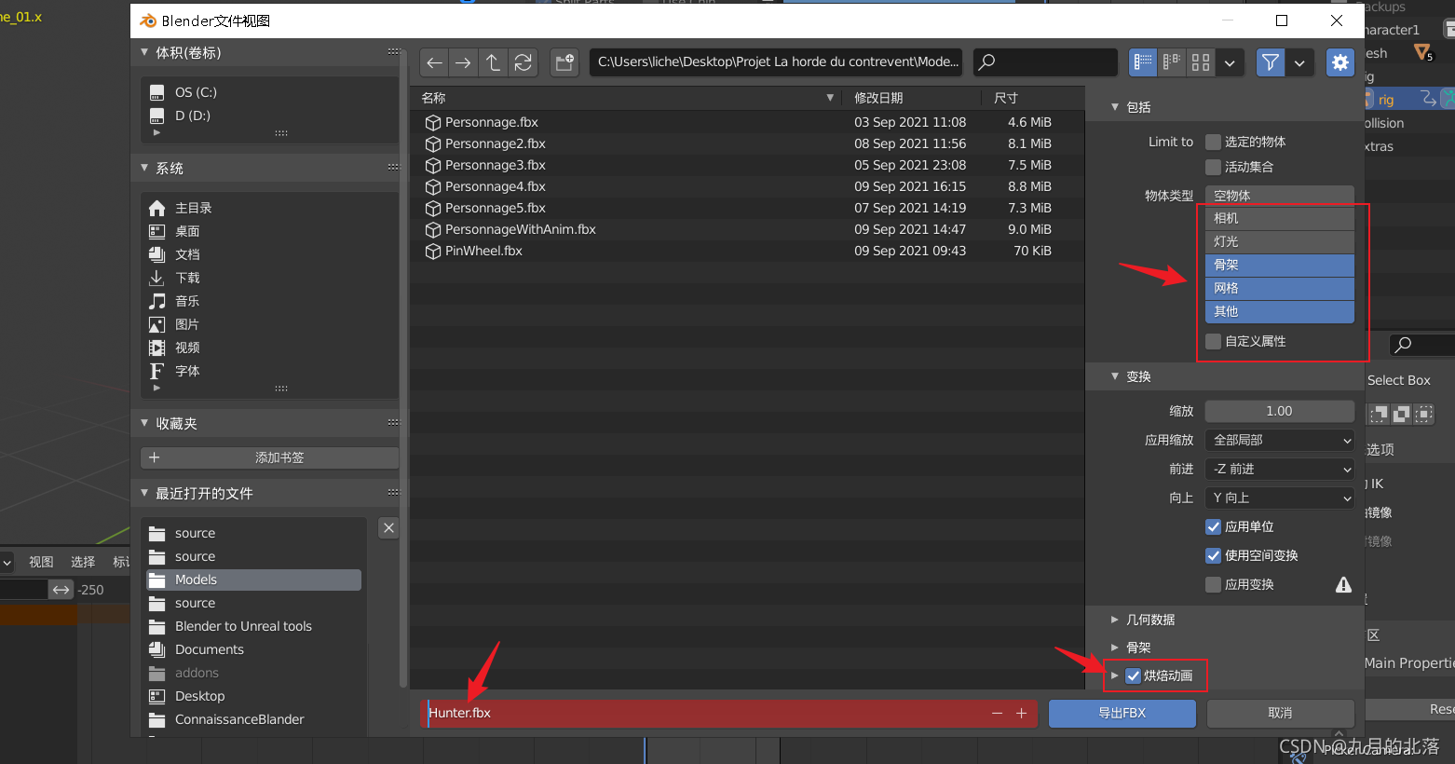Click the 缩放 scale value field

1280,411
